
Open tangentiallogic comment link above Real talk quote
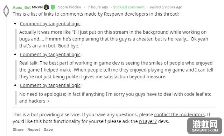click(50, 55)
